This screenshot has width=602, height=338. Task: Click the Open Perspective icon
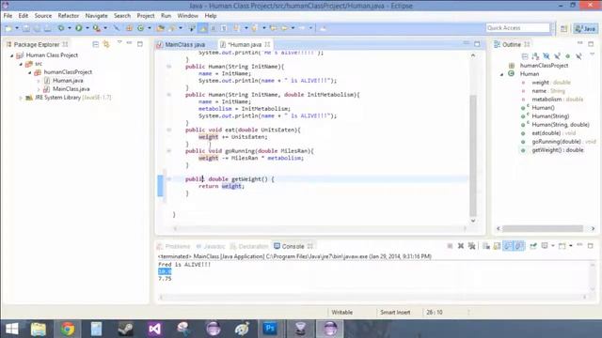(563, 28)
